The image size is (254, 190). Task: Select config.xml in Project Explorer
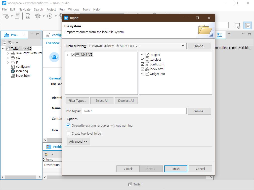click(21, 67)
